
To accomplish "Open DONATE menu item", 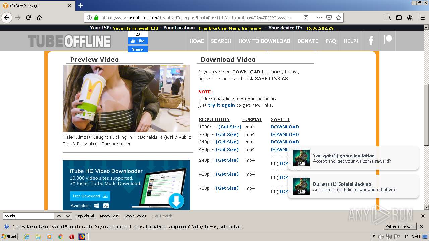I will pyautogui.click(x=308, y=41).
